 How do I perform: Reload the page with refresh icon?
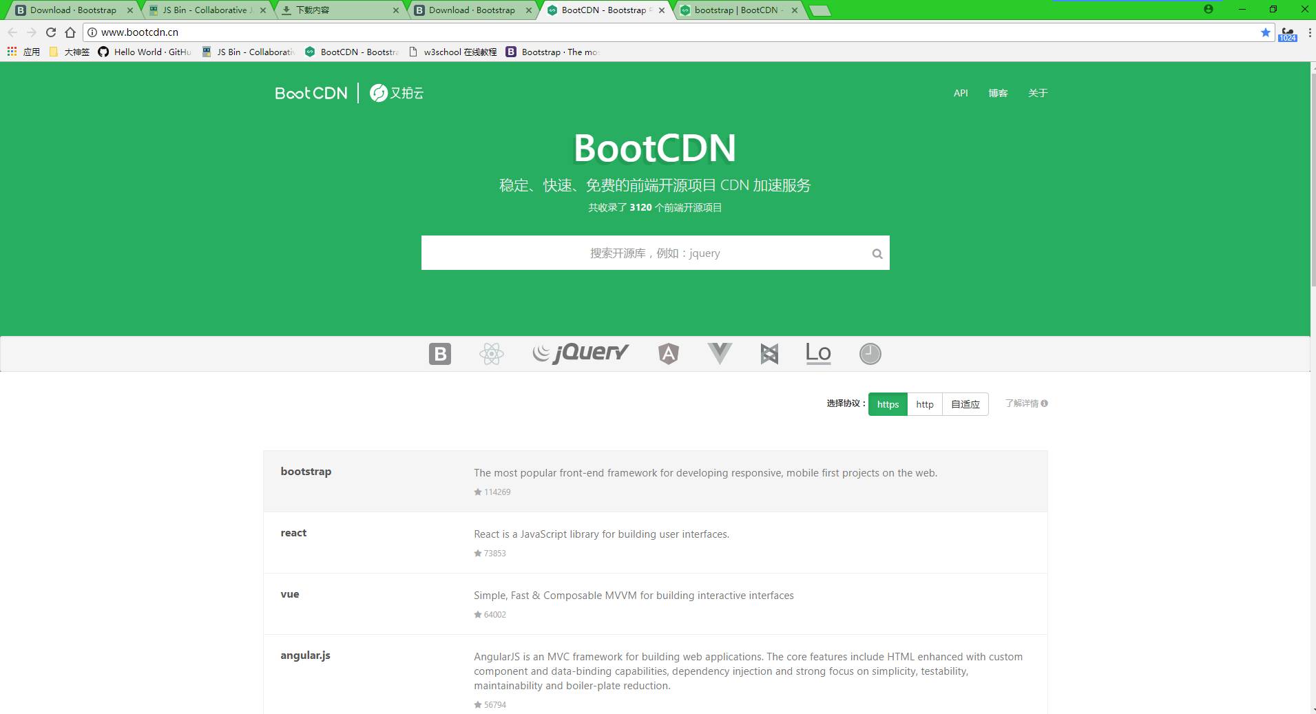point(51,32)
